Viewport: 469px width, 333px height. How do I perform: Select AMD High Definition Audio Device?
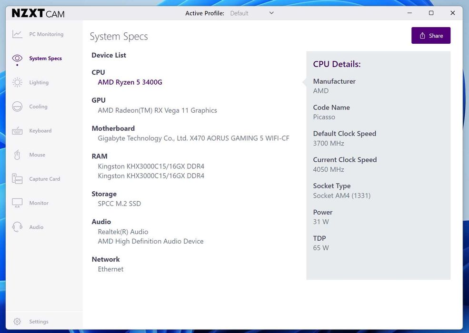150,241
